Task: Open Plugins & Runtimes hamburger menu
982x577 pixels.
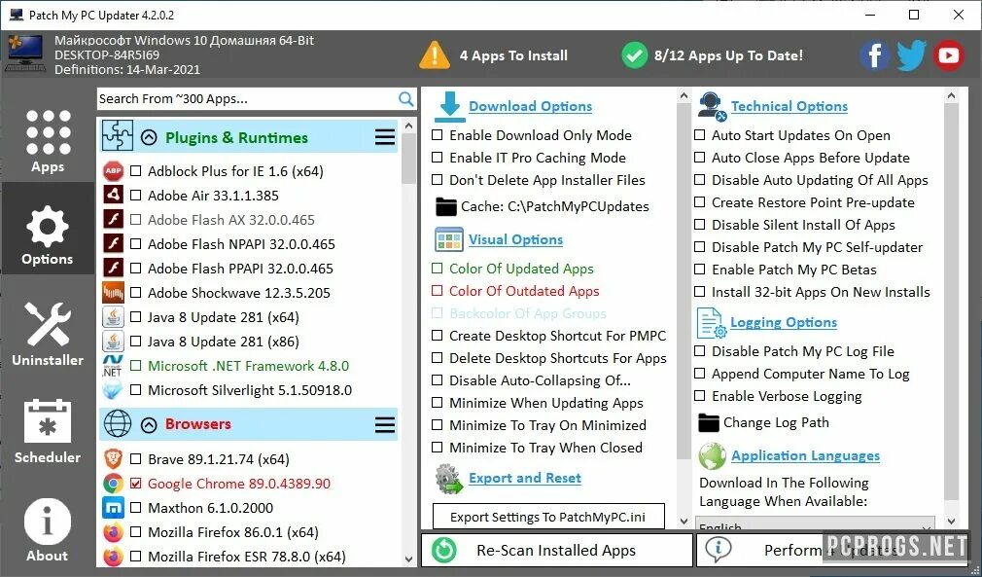Action: 385,137
